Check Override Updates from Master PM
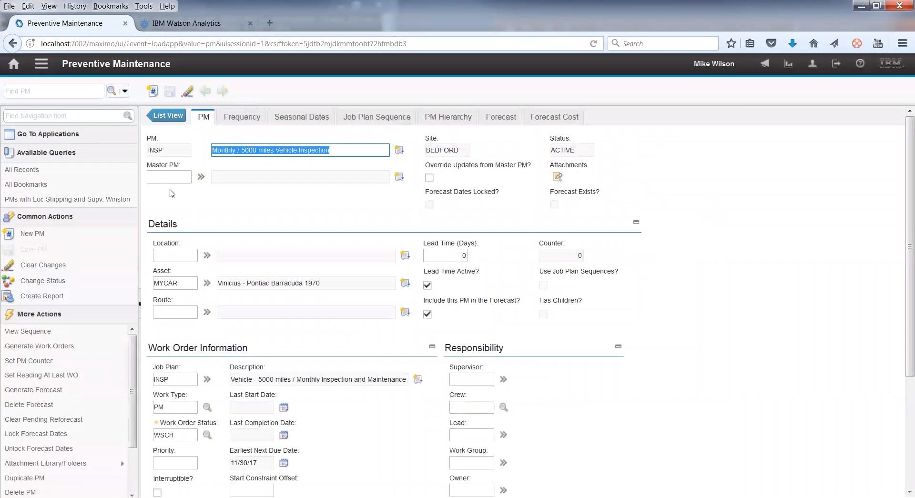The height and width of the screenshot is (498, 915). (429, 178)
